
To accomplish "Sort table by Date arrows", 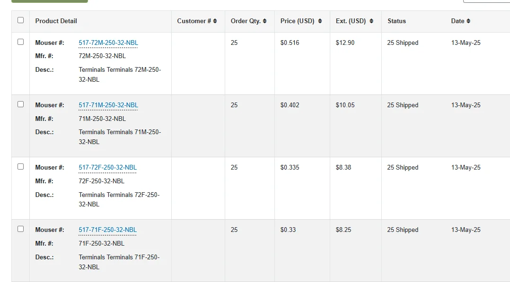I will 468,21.
